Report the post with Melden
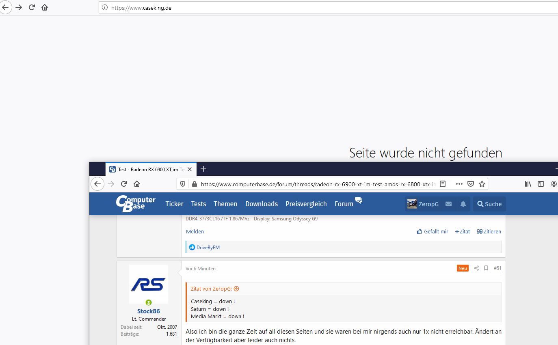This screenshot has width=558, height=345. coord(195,231)
